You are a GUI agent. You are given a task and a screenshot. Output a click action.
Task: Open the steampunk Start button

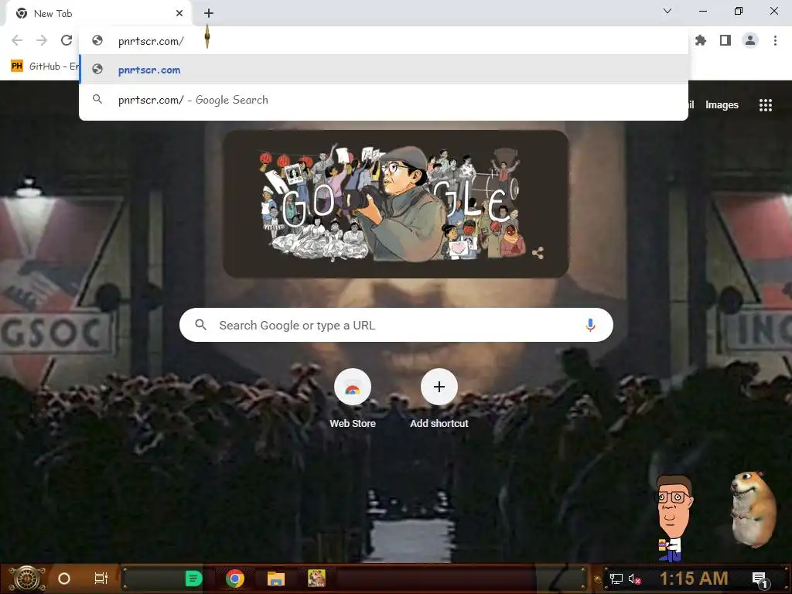click(27, 579)
